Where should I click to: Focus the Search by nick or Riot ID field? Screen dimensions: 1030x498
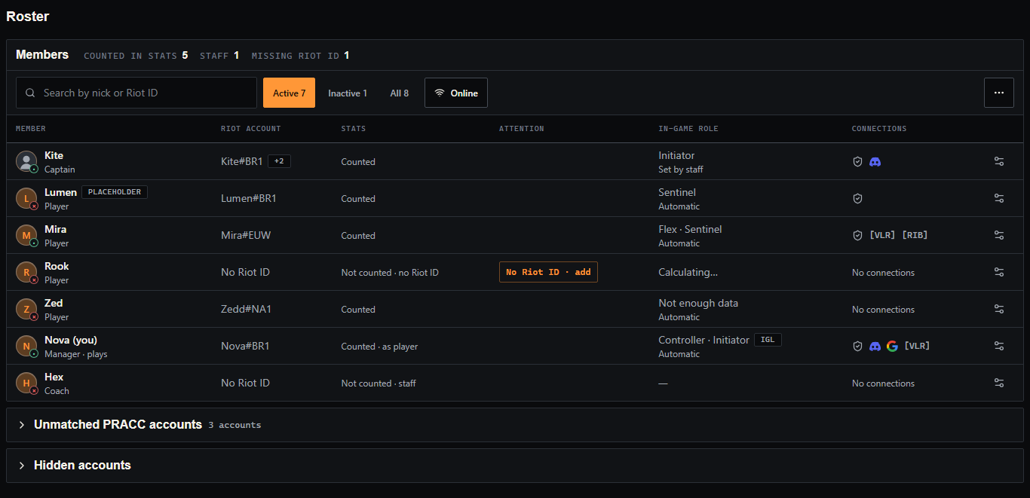pos(136,93)
